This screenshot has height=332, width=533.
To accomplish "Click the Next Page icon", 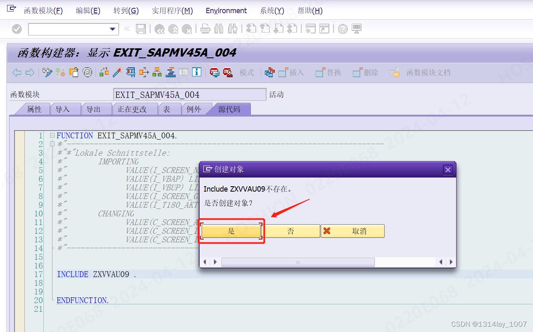I will coord(278,29).
